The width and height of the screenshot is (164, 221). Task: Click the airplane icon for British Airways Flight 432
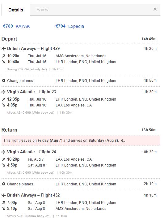[x=4, y=195]
